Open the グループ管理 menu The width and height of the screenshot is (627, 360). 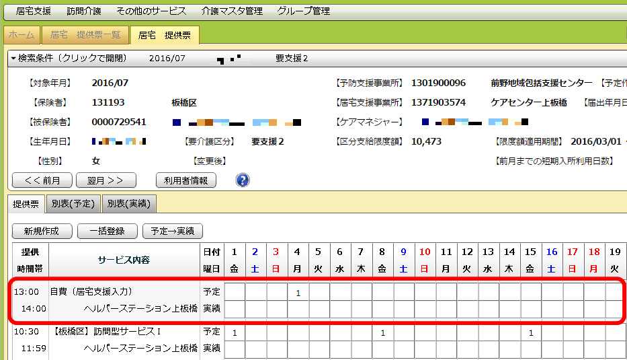pos(303,11)
